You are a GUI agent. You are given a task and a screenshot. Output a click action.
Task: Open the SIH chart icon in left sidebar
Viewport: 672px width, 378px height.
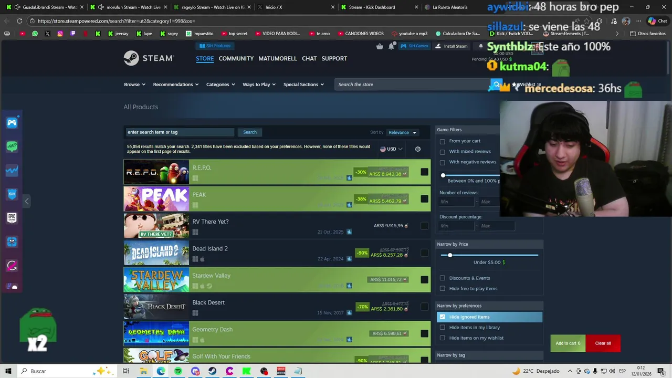12,170
